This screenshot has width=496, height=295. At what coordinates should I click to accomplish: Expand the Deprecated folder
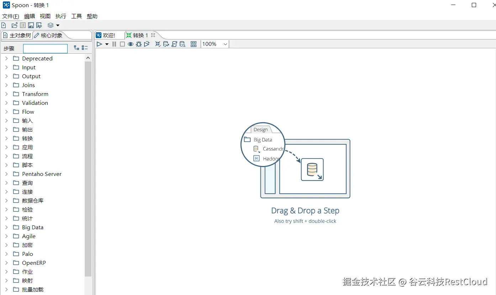[x=6, y=58]
